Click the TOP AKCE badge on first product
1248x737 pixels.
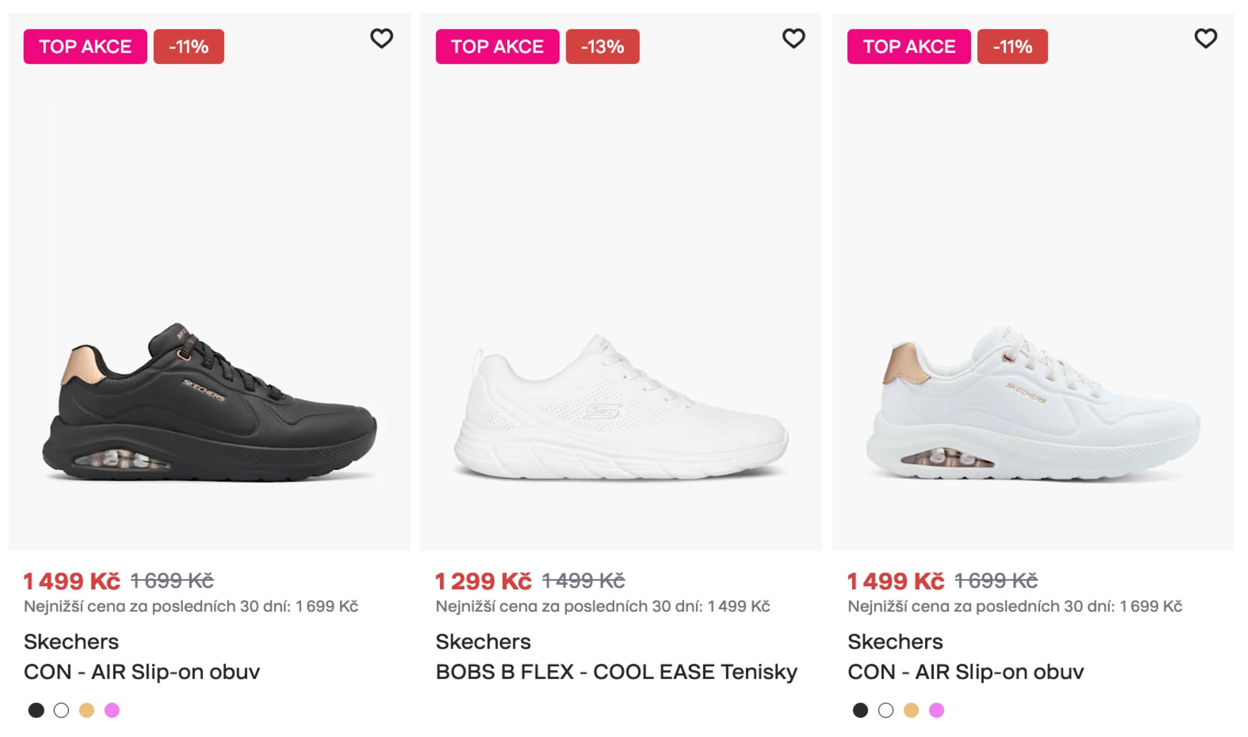pyautogui.click(x=86, y=47)
